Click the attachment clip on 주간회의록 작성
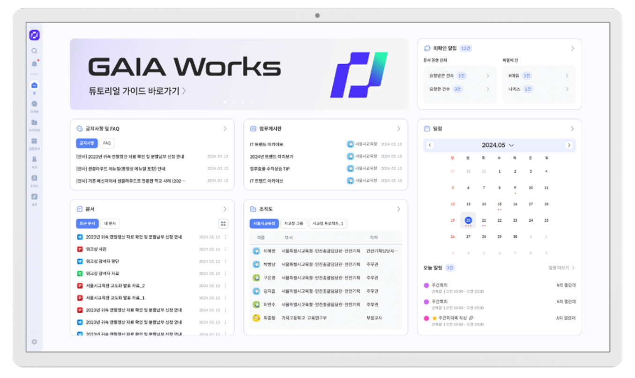 click(x=471, y=318)
